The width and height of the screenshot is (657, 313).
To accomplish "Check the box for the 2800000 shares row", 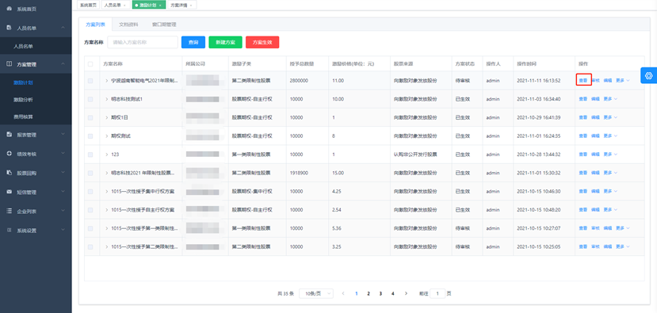I will pyautogui.click(x=90, y=81).
